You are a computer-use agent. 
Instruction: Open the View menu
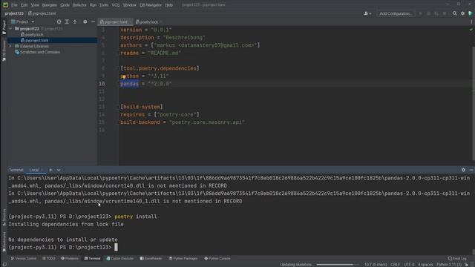[x=35, y=5]
